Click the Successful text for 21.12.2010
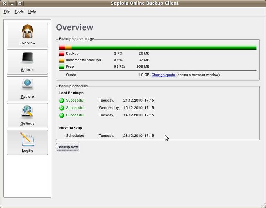266x208 pixels. pos(75,100)
